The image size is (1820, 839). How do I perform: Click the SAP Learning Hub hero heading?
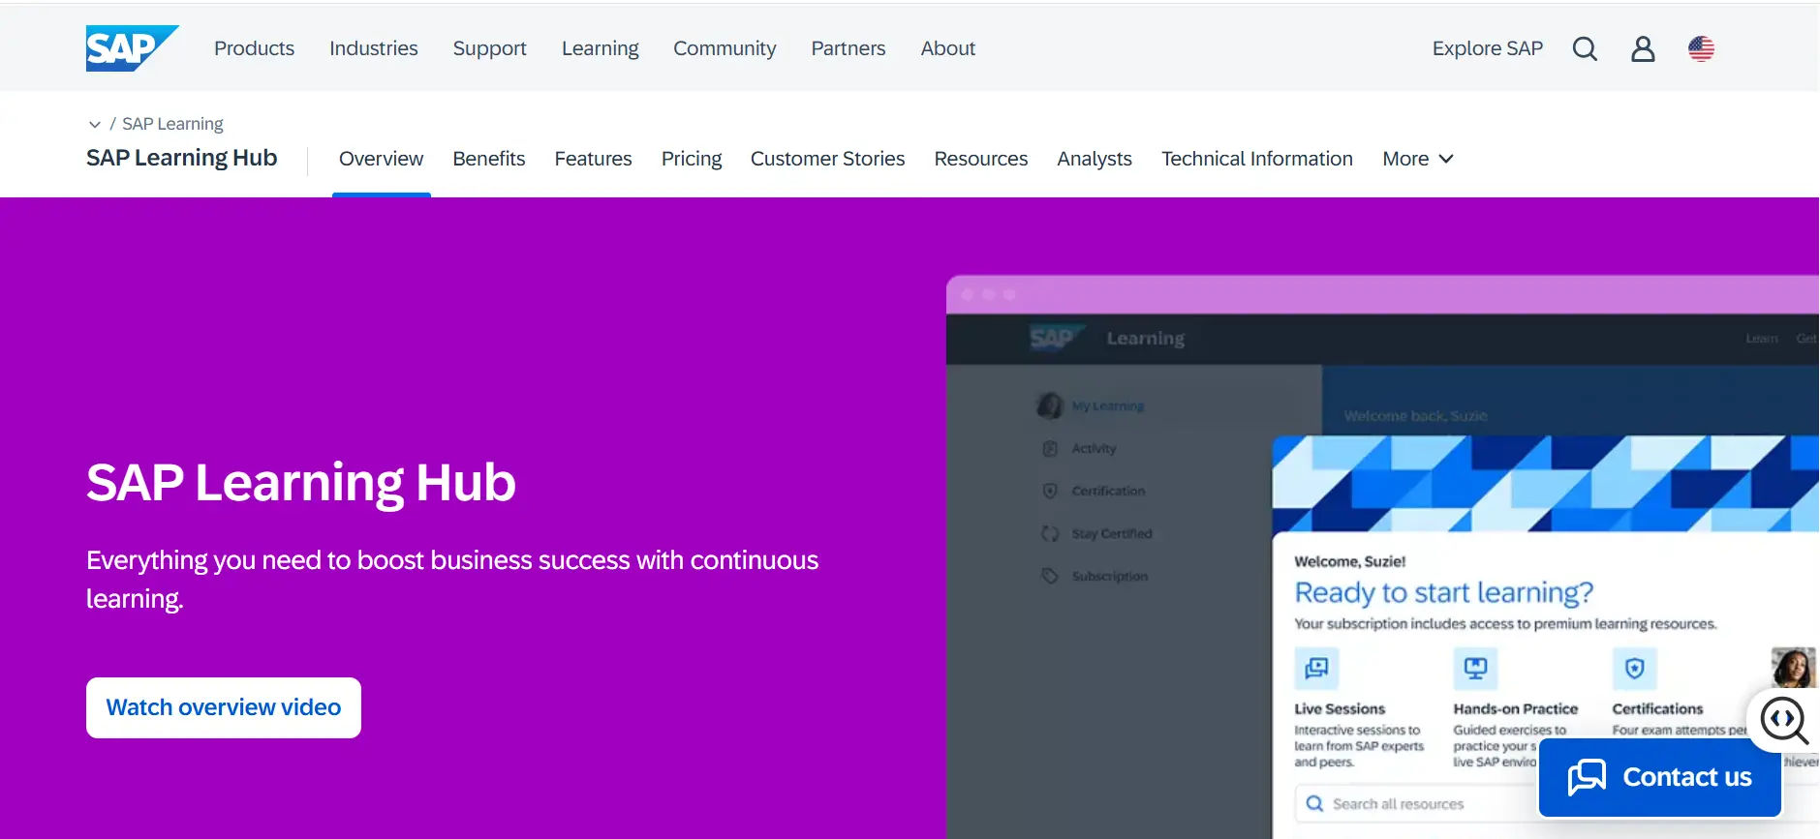301,482
